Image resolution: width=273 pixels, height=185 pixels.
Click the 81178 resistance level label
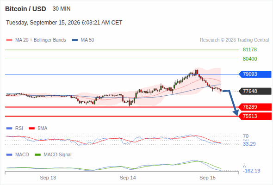[250, 49]
